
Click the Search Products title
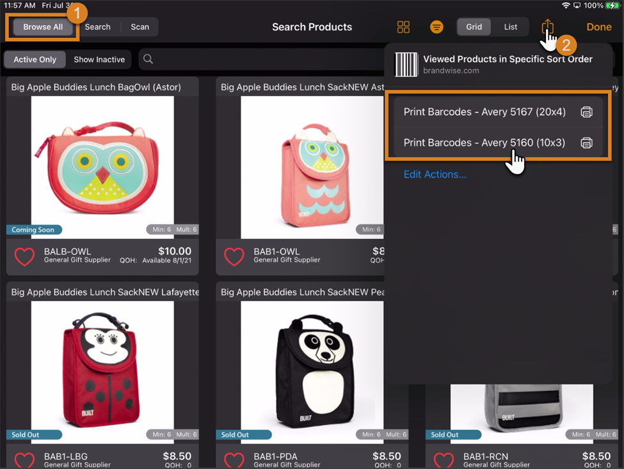[x=312, y=27]
